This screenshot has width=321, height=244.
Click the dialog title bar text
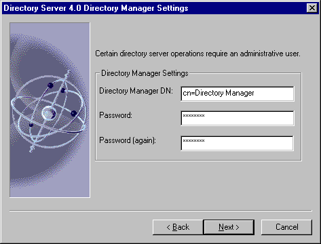pos(96,8)
